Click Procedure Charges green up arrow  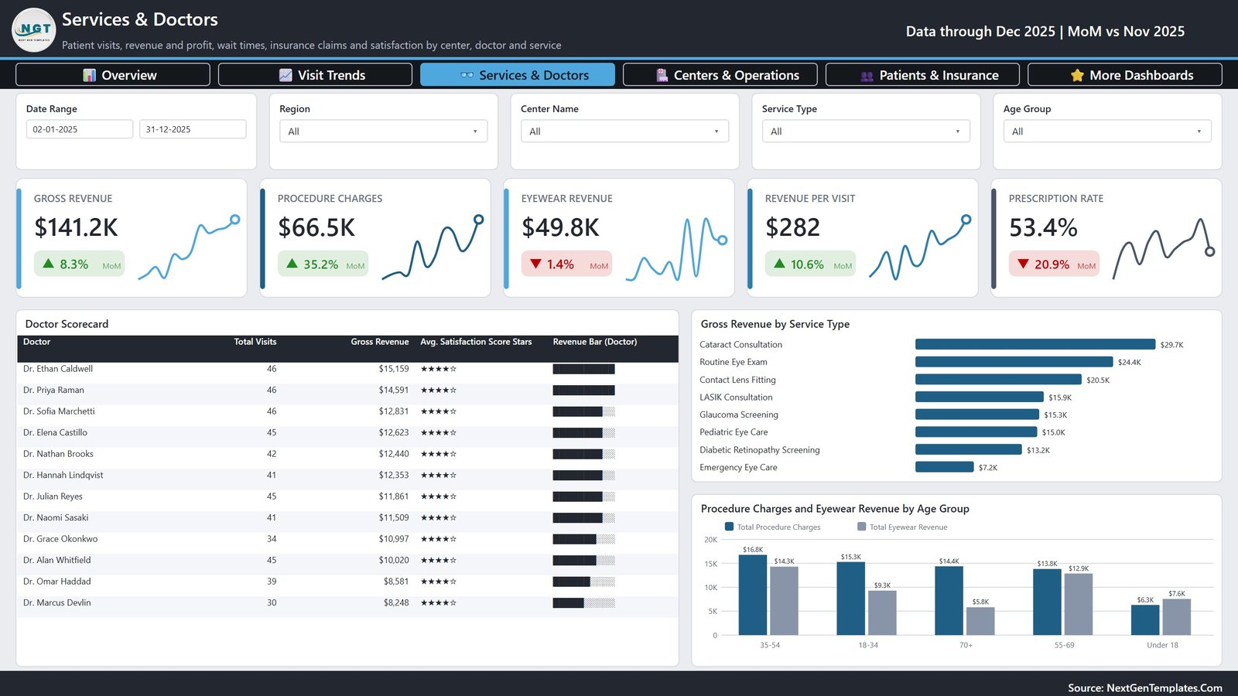coord(292,264)
